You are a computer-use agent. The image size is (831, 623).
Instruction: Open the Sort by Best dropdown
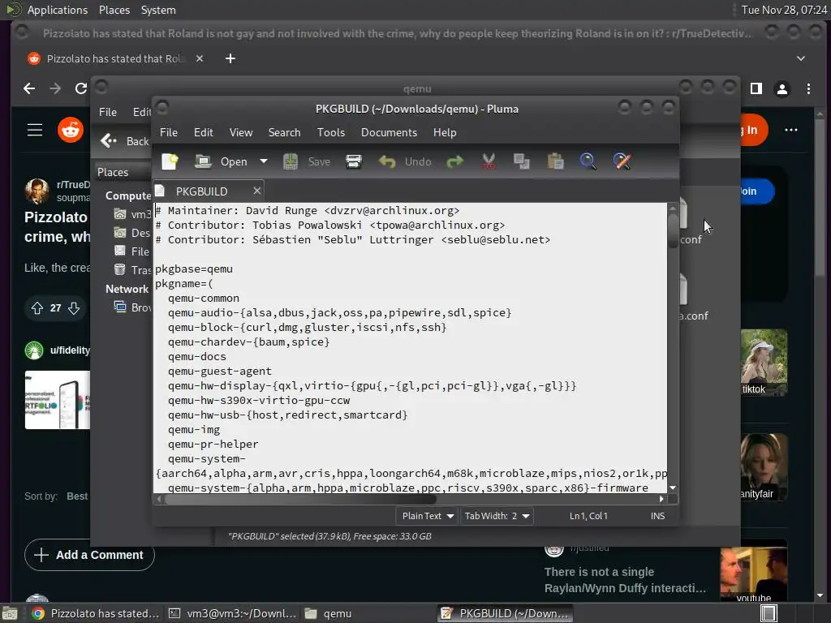point(77,496)
